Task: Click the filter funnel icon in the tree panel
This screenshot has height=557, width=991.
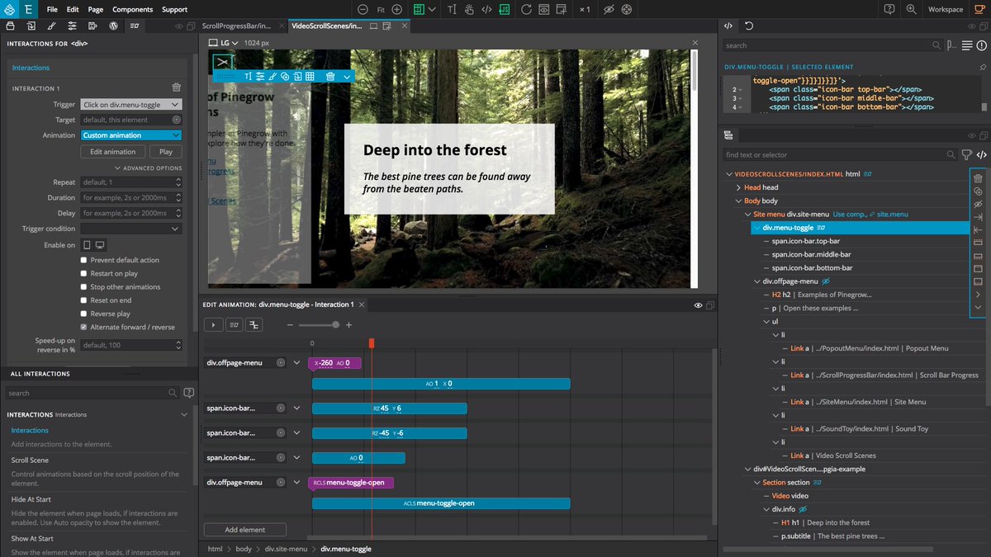Action: tap(966, 154)
